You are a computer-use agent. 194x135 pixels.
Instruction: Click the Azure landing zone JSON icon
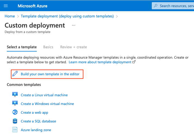pyautogui.click(x=15, y=130)
